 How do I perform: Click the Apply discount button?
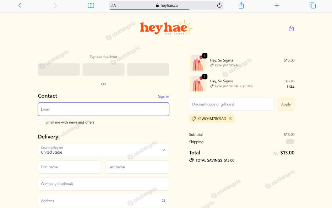point(286,104)
